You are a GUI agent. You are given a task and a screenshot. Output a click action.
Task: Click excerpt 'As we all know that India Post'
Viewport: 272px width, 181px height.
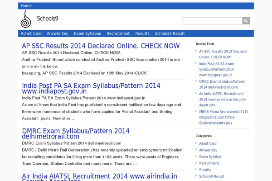pyautogui.click(x=49, y=105)
